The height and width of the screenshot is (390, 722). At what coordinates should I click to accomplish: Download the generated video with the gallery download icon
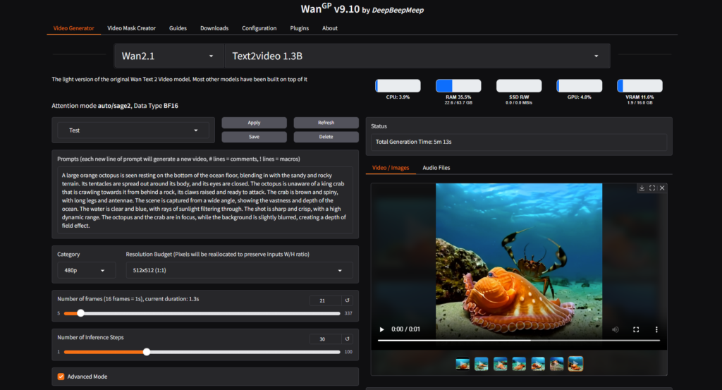click(x=642, y=188)
